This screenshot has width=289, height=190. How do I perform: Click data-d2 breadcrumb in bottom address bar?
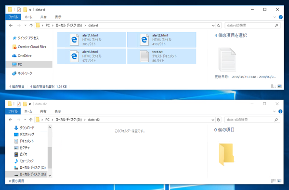coord(94,120)
